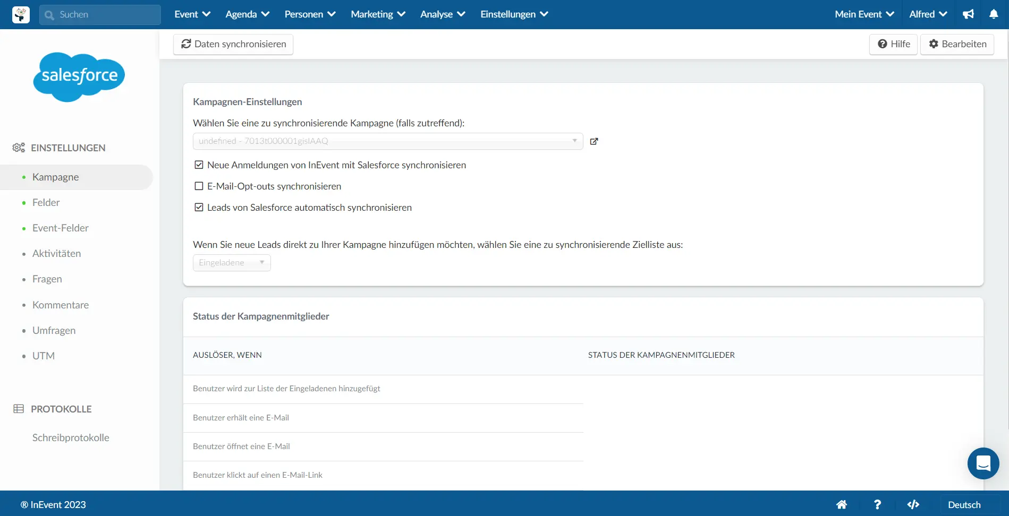
Task: Enable E-Mail-Opt-outs synchronisieren checkbox
Action: [x=199, y=186]
